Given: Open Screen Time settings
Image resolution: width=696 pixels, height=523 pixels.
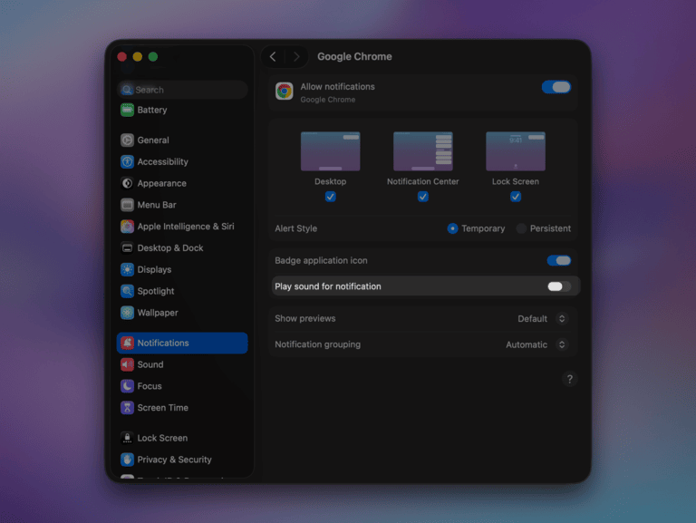Looking at the screenshot, I should pyautogui.click(x=182, y=408).
